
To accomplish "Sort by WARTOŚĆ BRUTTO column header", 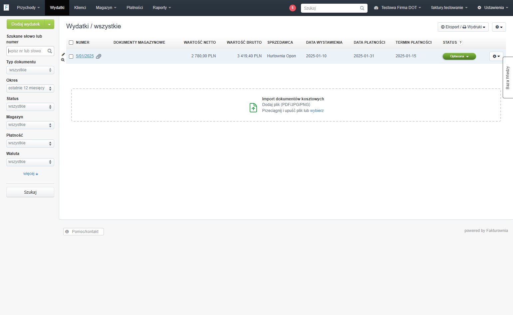I will pos(244,43).
